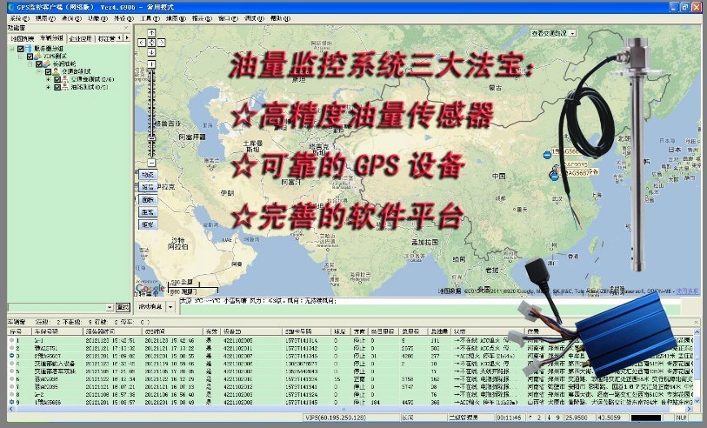This screenshot has width=707, height=428.
Task: Expand the 油路测试 (0/5) group
Action: (x=49, y=87)
